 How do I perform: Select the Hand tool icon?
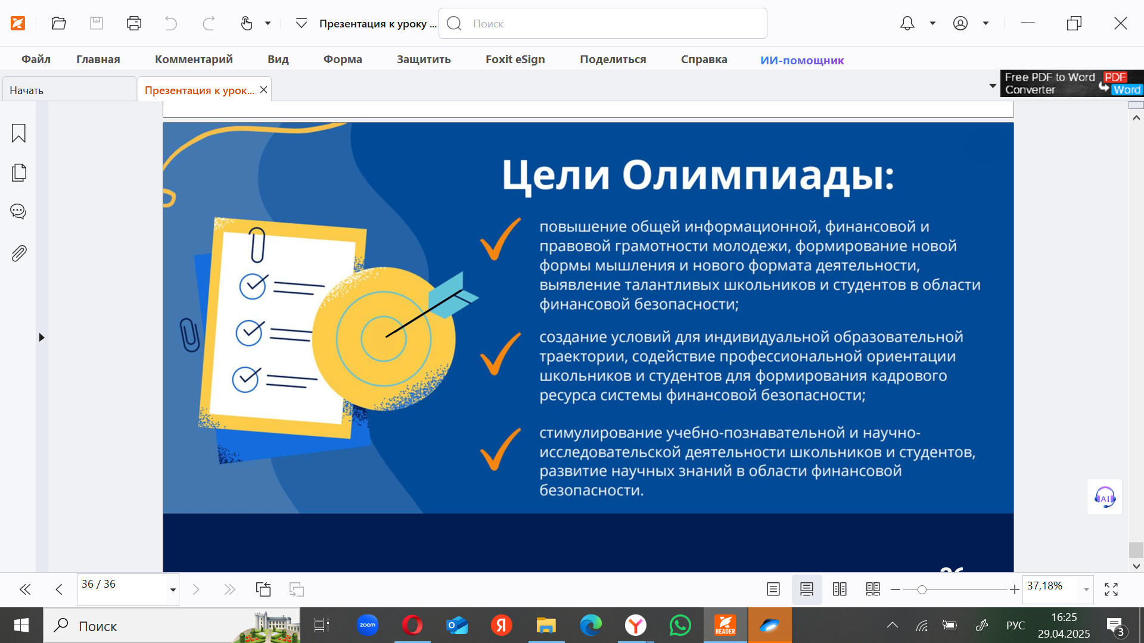tap(246, 23)
